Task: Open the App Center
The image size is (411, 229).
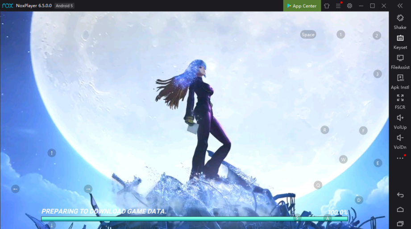Action: (x=302, y=6)
